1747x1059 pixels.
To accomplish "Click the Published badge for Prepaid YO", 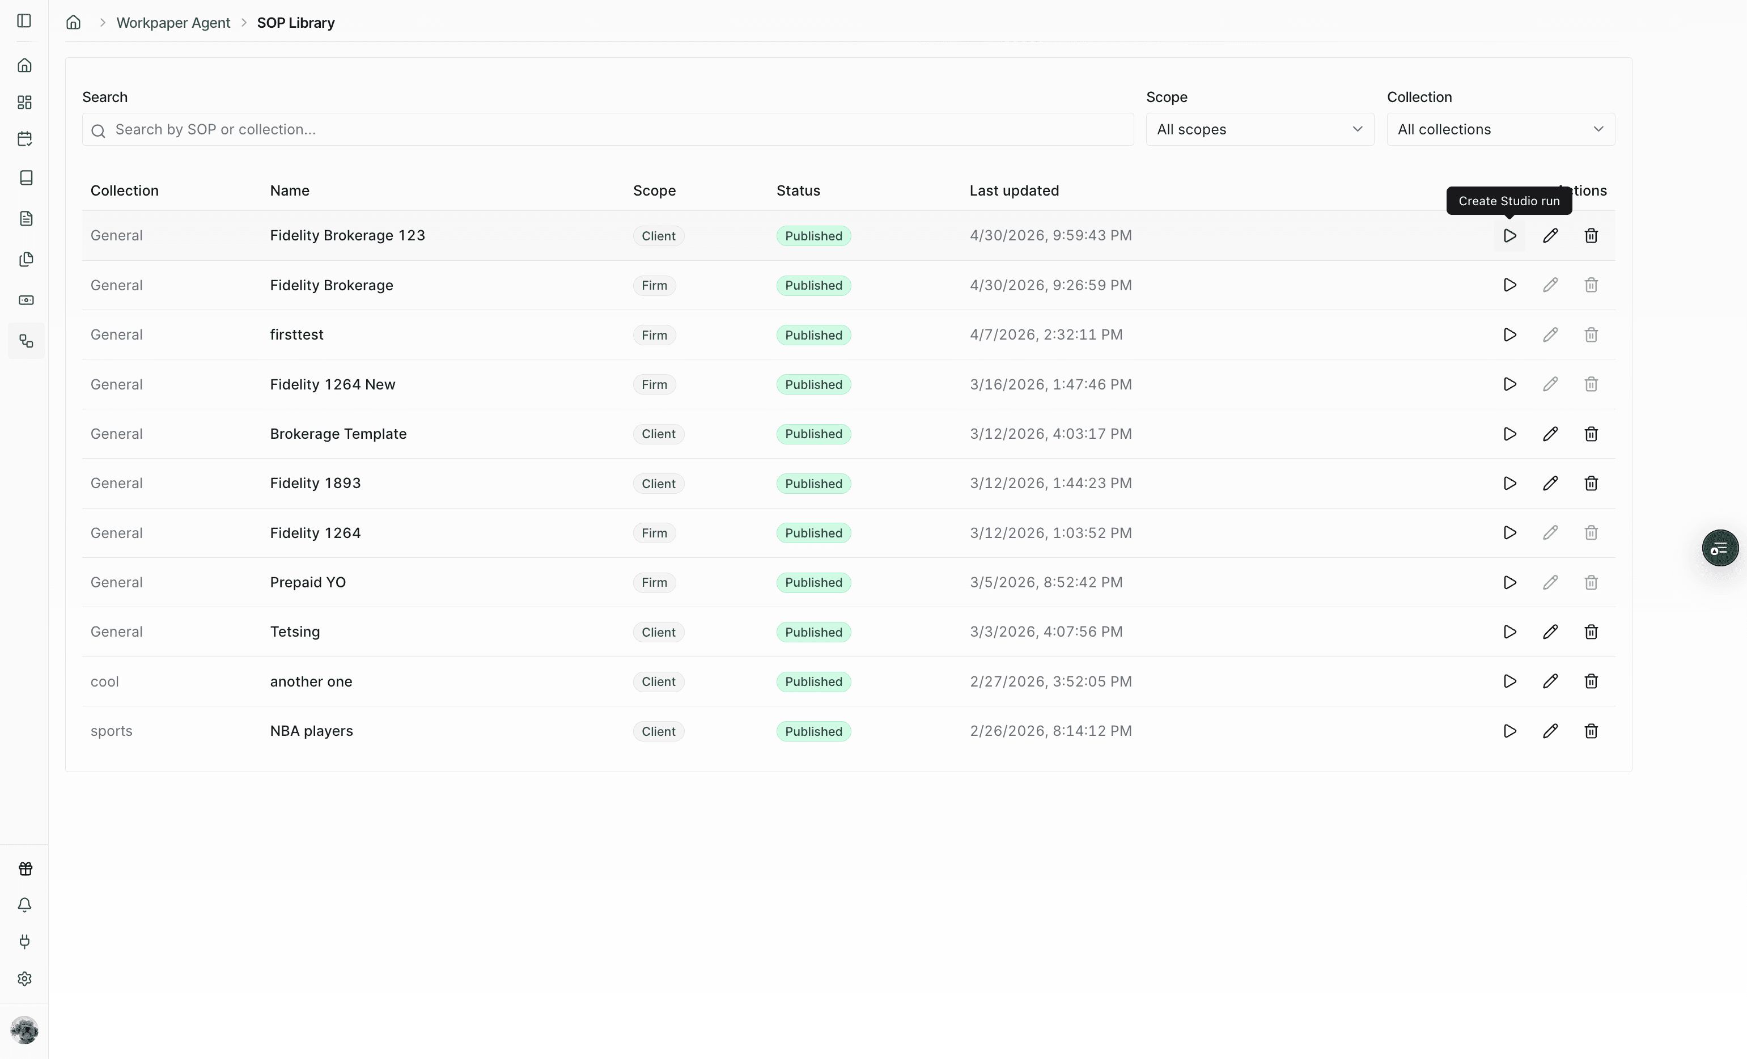I will coord(813,582).
